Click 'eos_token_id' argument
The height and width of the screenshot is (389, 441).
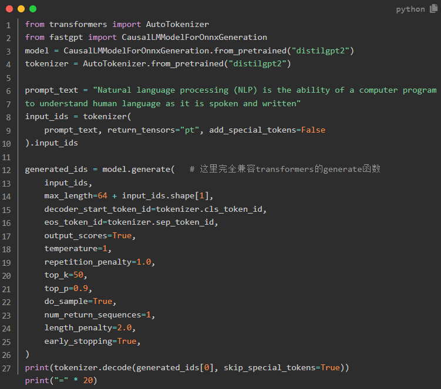pos(73,222)
